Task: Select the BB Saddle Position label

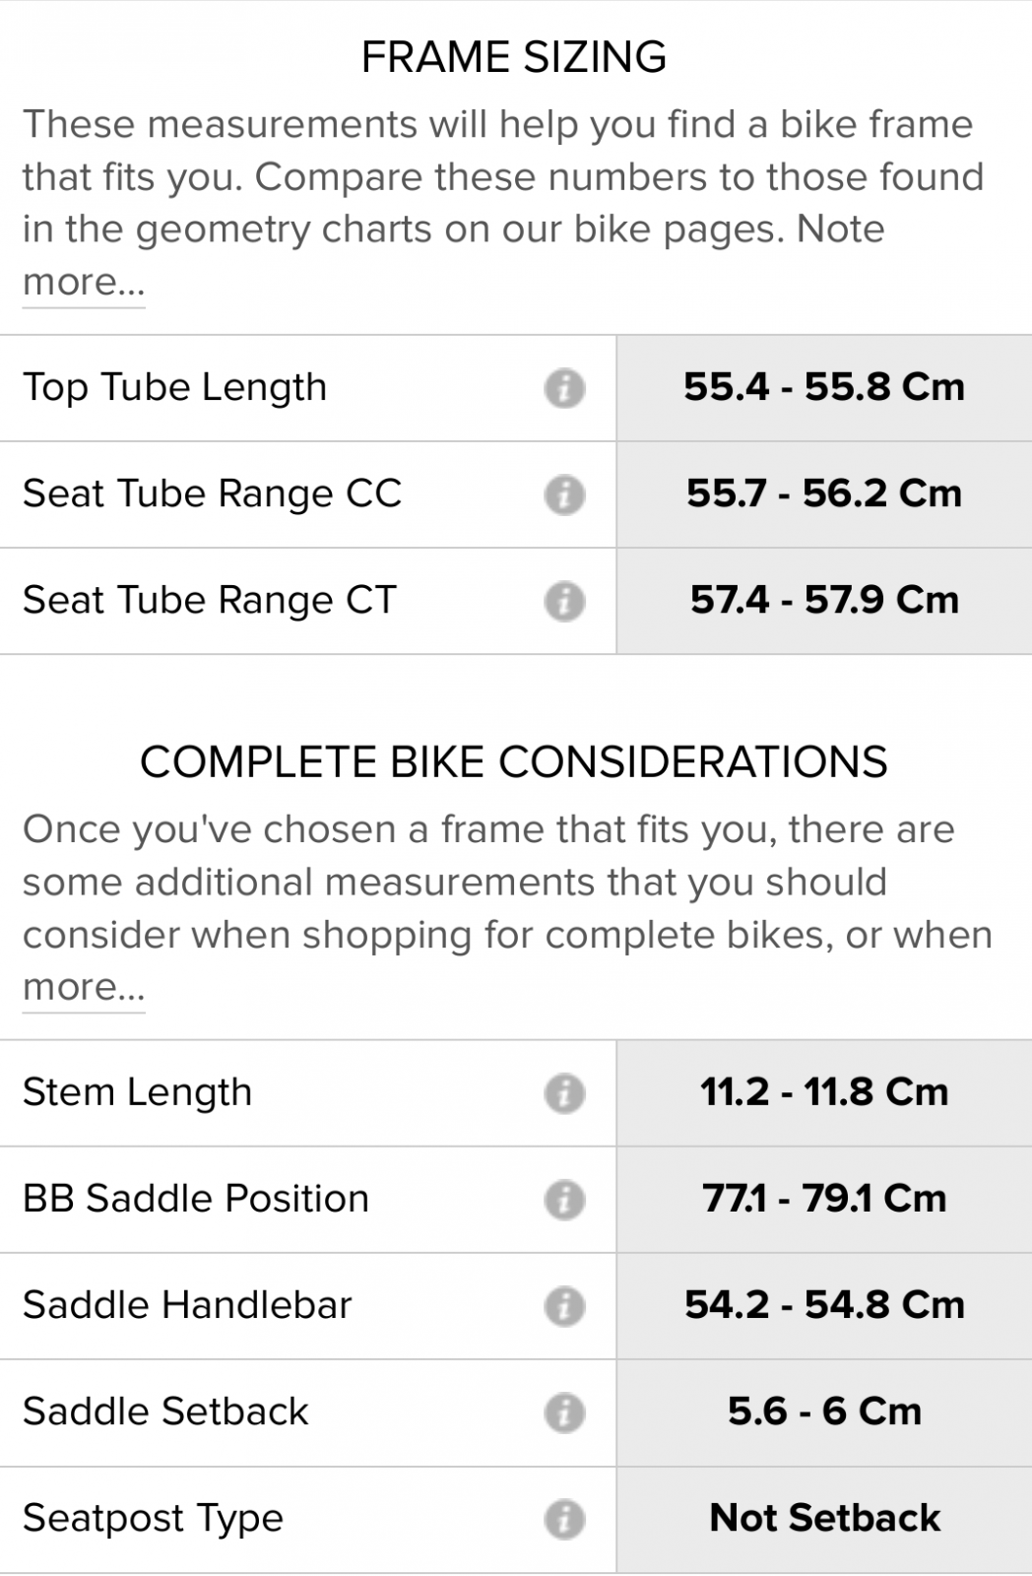Action: (196, 1199)
